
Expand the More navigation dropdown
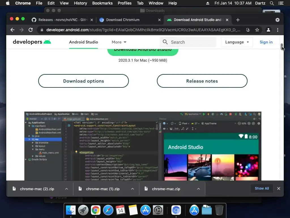tap(119, 42)
